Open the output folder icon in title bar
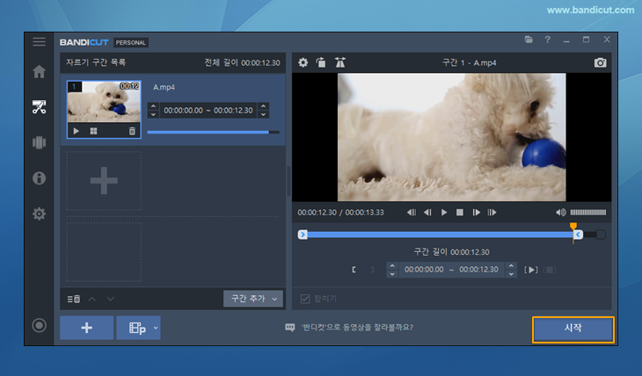The width and height of the screenshot is (642, 376). pyautogui.click(x=529, y=40)
